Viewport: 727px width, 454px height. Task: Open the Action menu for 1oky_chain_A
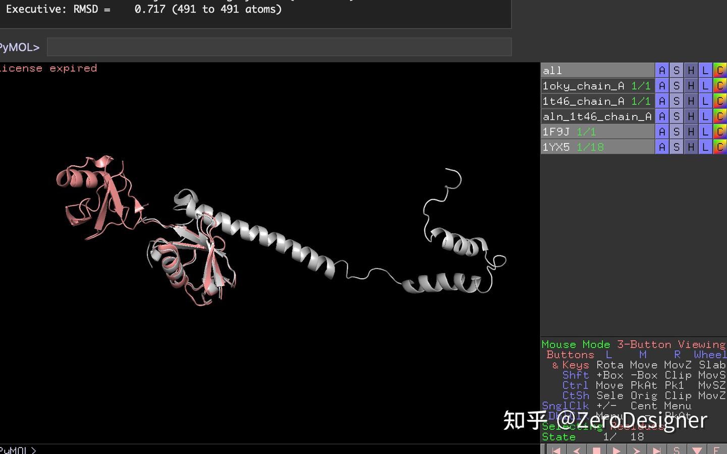click(x=662, y=86)
